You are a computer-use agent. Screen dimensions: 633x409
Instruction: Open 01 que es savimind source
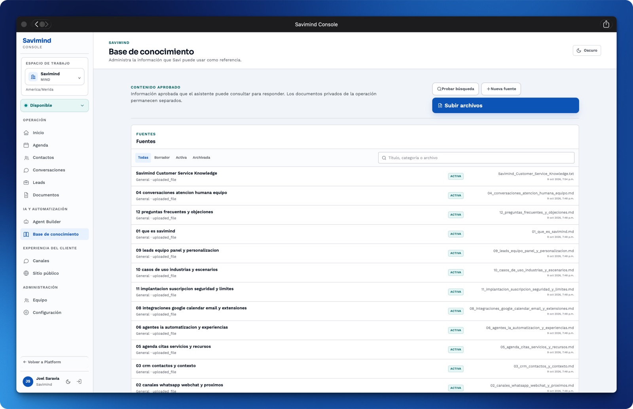(355, 234)
